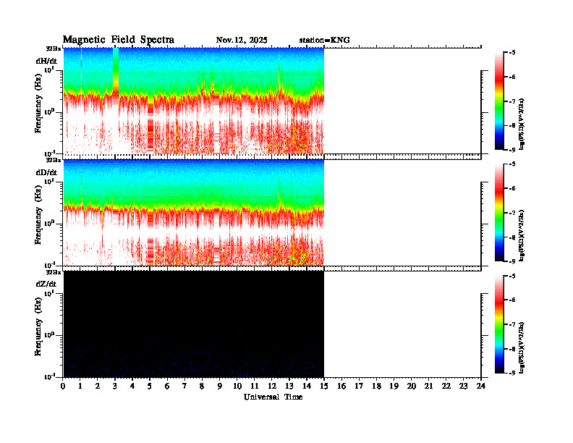Click the "-8" tick on the dH/dt colorbar
Screen dimensions: 573x443
click(512, 125)
